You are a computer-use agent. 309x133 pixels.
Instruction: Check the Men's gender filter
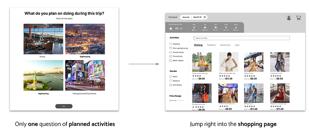[x=171, y=76]
